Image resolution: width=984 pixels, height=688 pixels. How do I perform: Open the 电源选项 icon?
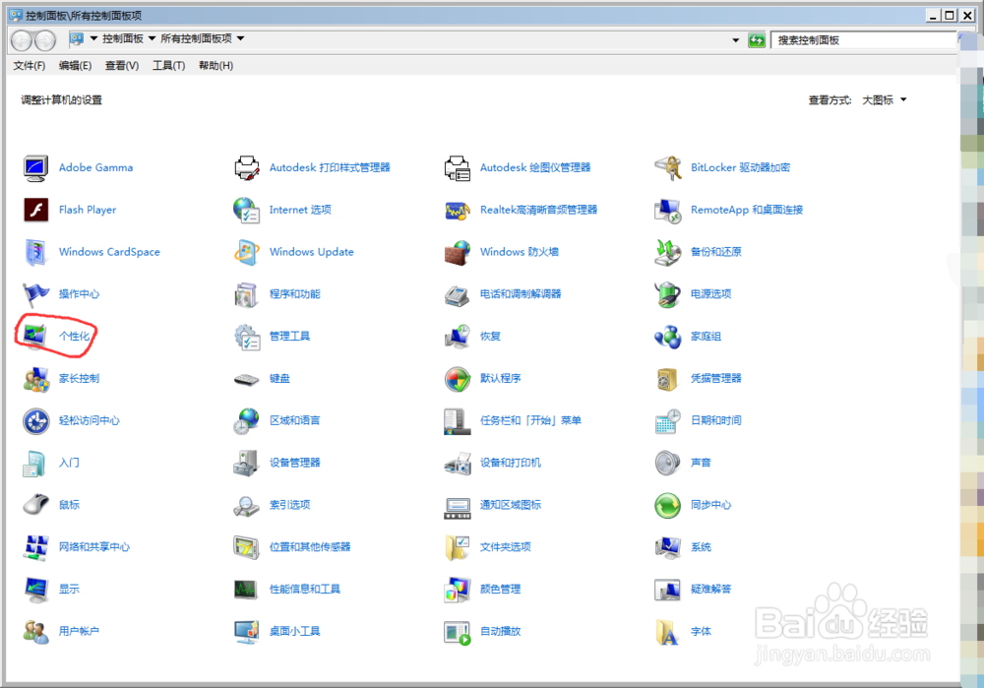(x=668, y=294)
